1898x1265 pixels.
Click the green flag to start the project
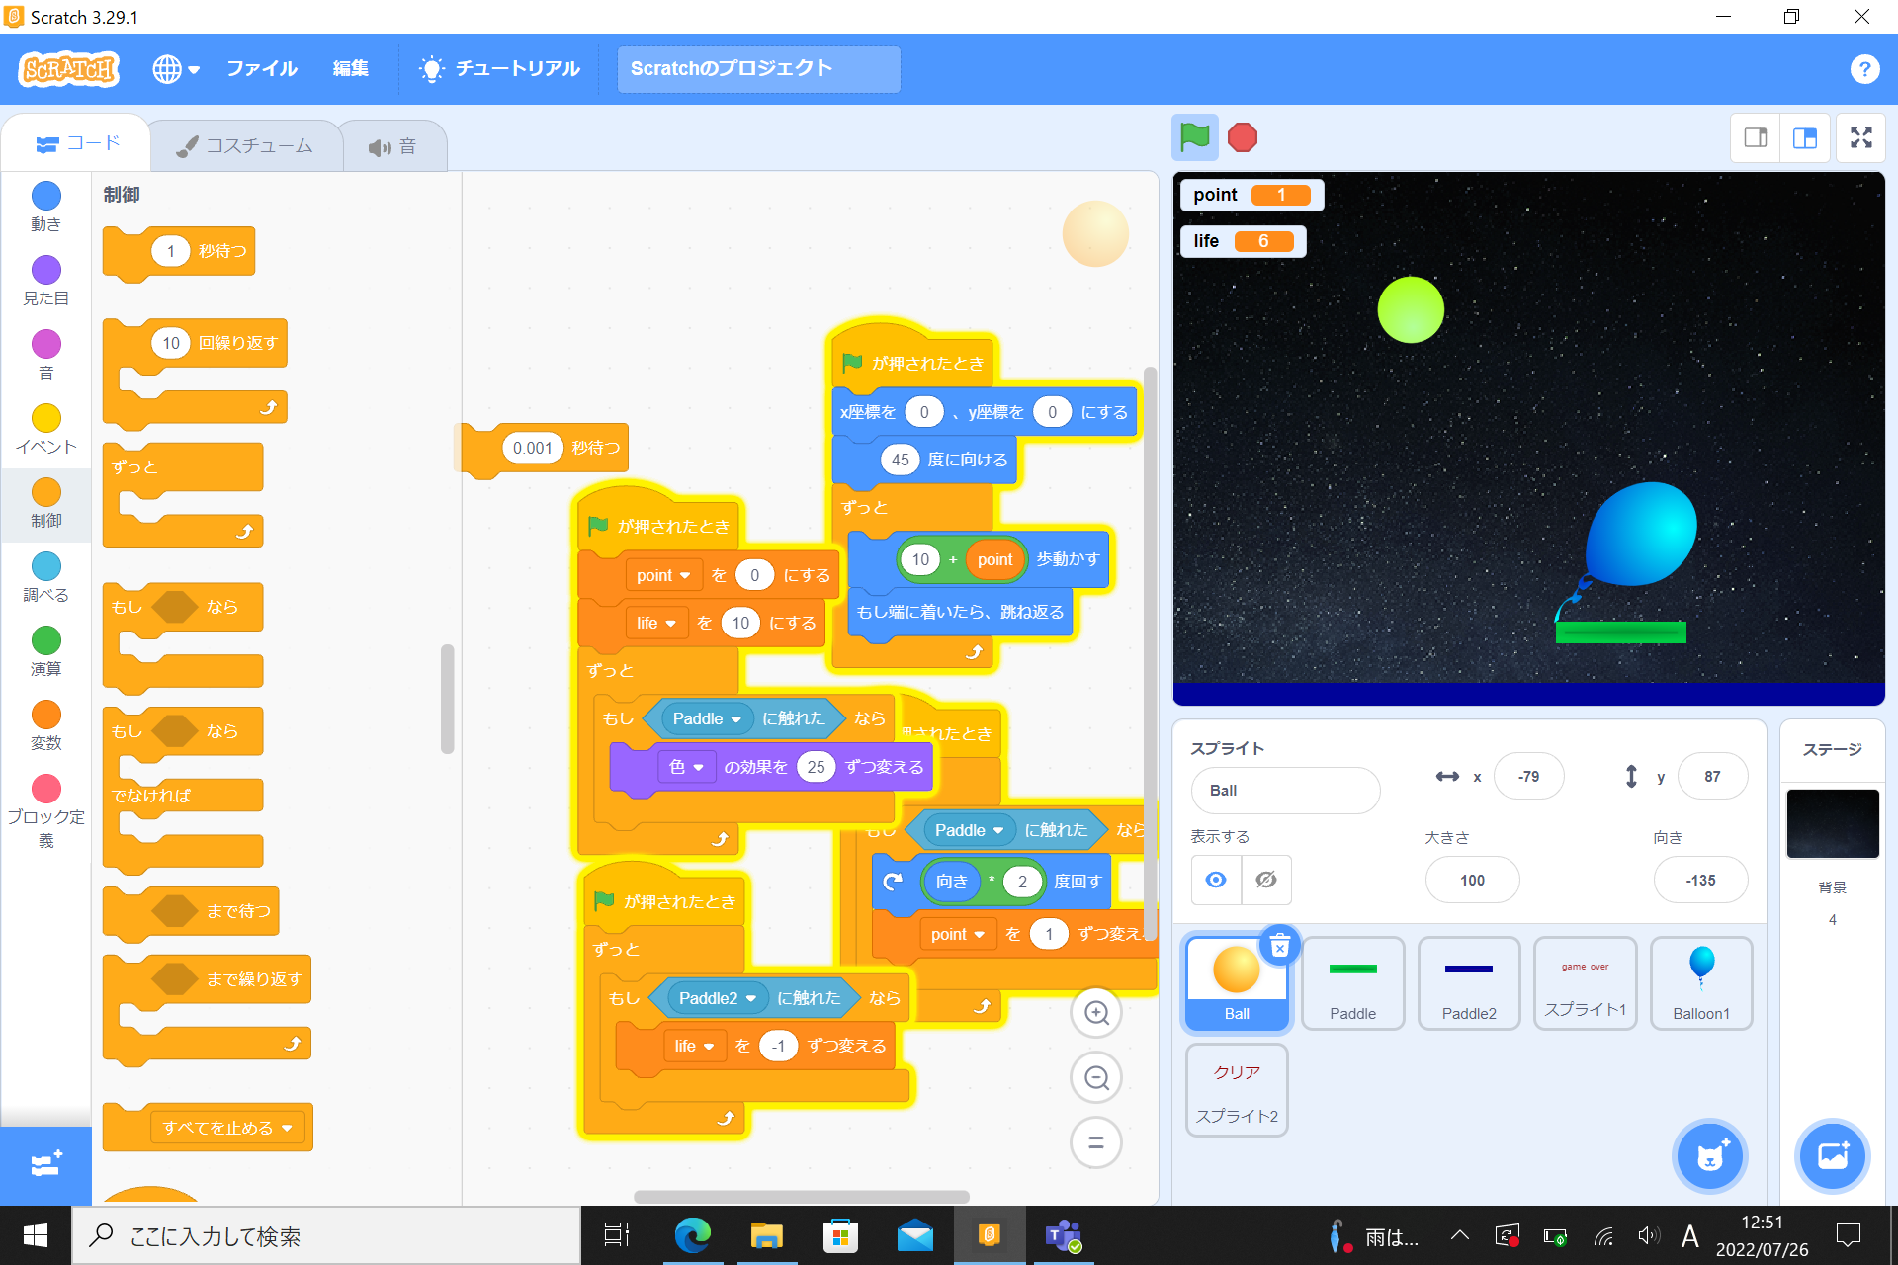[x=1194, y=137]
